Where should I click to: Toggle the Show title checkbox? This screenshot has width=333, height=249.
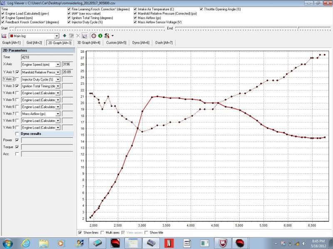pos(146,232)
